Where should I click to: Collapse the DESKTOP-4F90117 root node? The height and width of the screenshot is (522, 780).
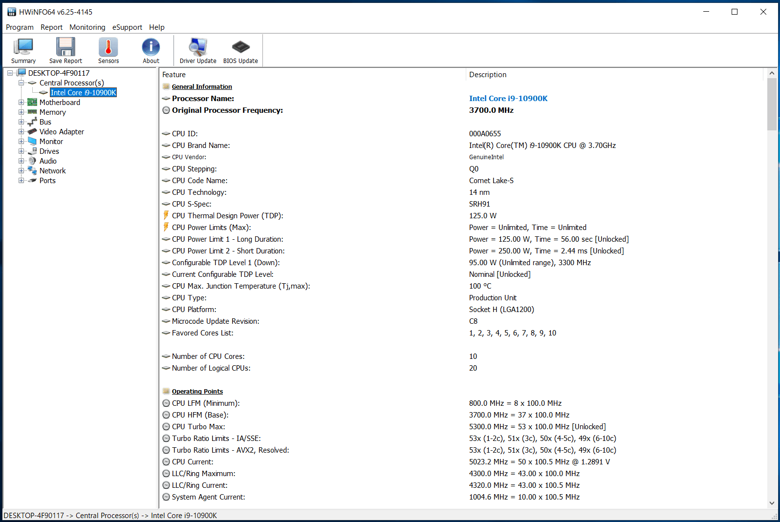pos(10,73)
